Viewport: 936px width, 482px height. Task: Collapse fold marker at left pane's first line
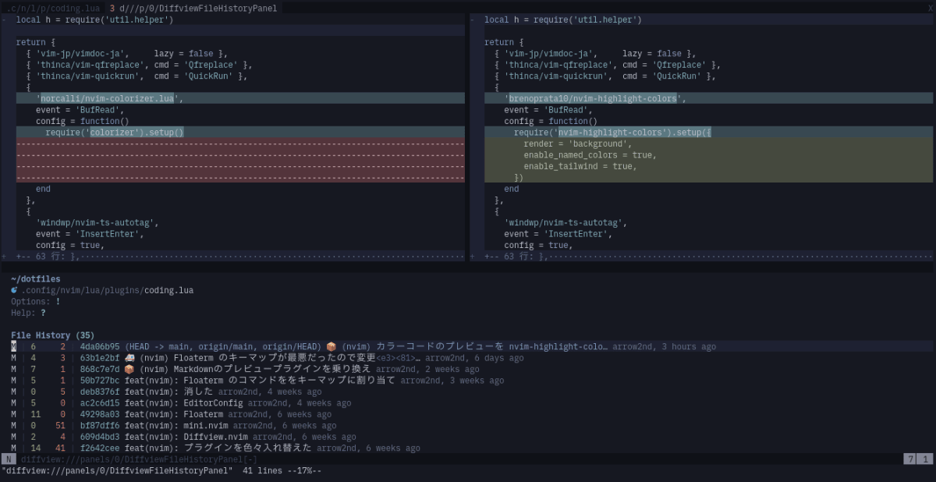4,19
